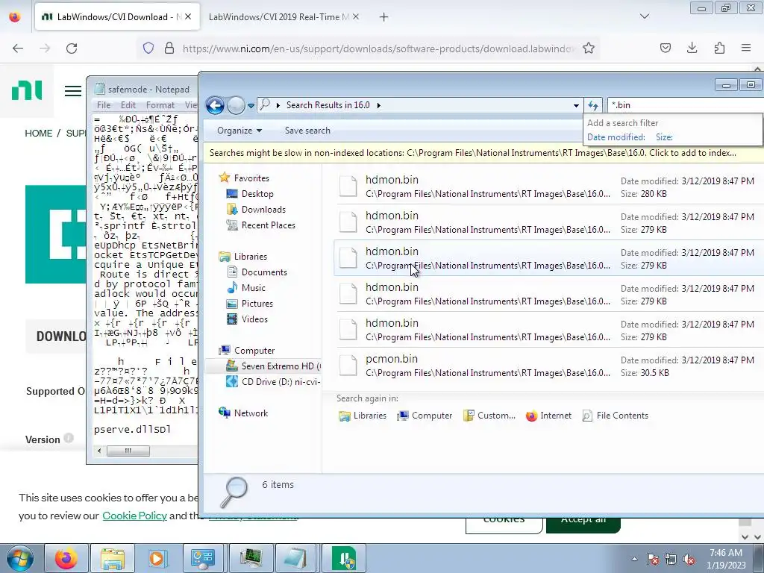
Task: Open Save to Pocket icon
Action: (x=666, y=48)
